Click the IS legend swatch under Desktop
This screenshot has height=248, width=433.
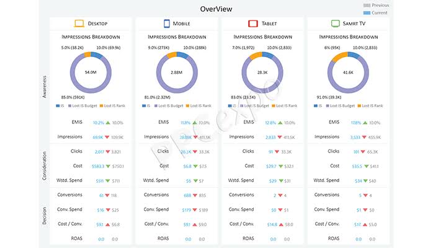(58, 105)
